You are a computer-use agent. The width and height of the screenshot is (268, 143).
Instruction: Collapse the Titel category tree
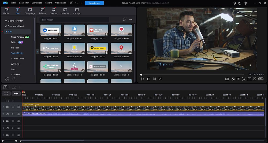click(x=6, y=31)
